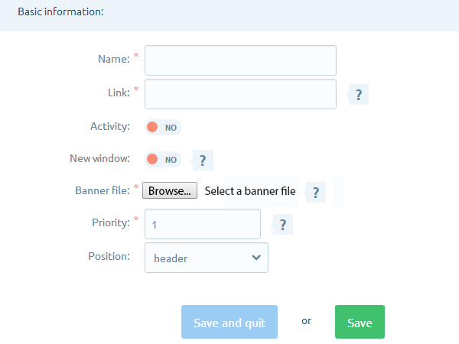459x344 pixels.
Task: View the Priority field help hint
Action: (x=283, y=224)
